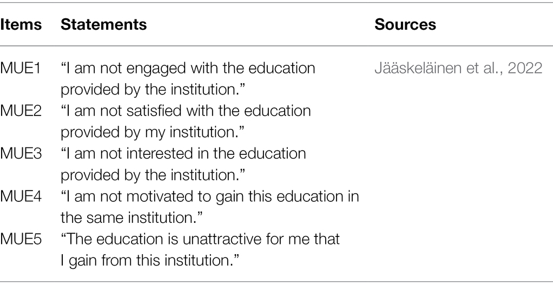Click the text "provided by the institution" under MUE3
Screen dimensions: 553x292
point(153,175)
